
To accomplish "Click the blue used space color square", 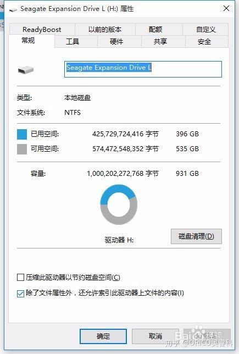I will click(22, 134).
